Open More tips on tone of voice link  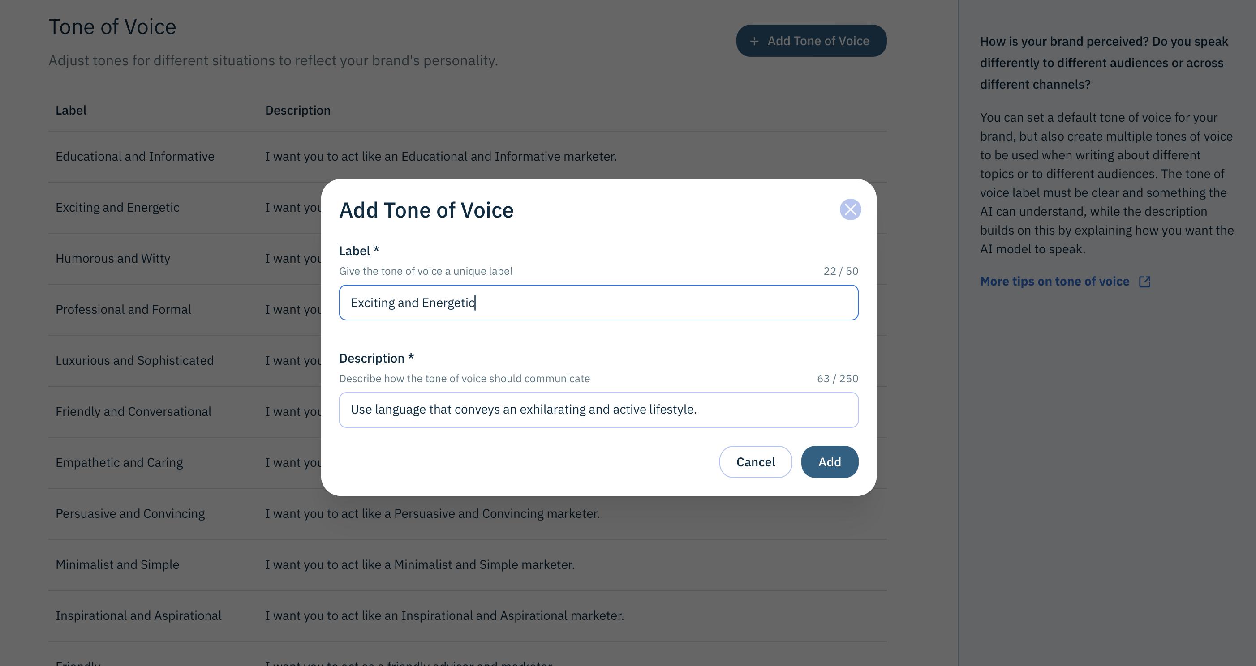point(1054,282)
